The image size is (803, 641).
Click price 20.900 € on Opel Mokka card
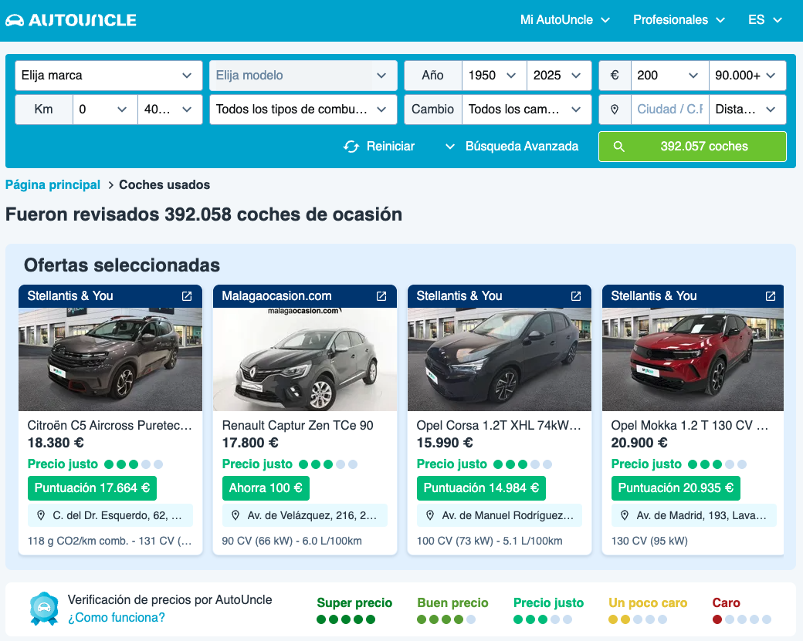tap(639, 443)
